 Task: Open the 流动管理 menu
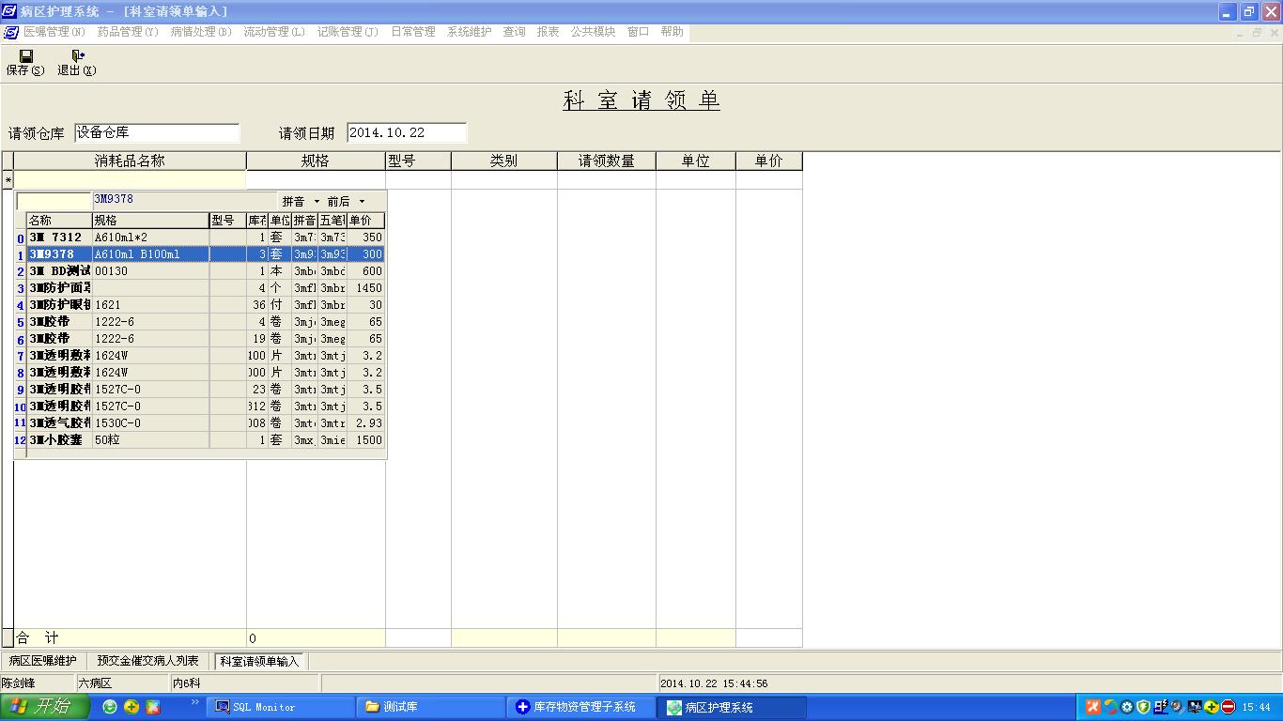tap(274, 32)
